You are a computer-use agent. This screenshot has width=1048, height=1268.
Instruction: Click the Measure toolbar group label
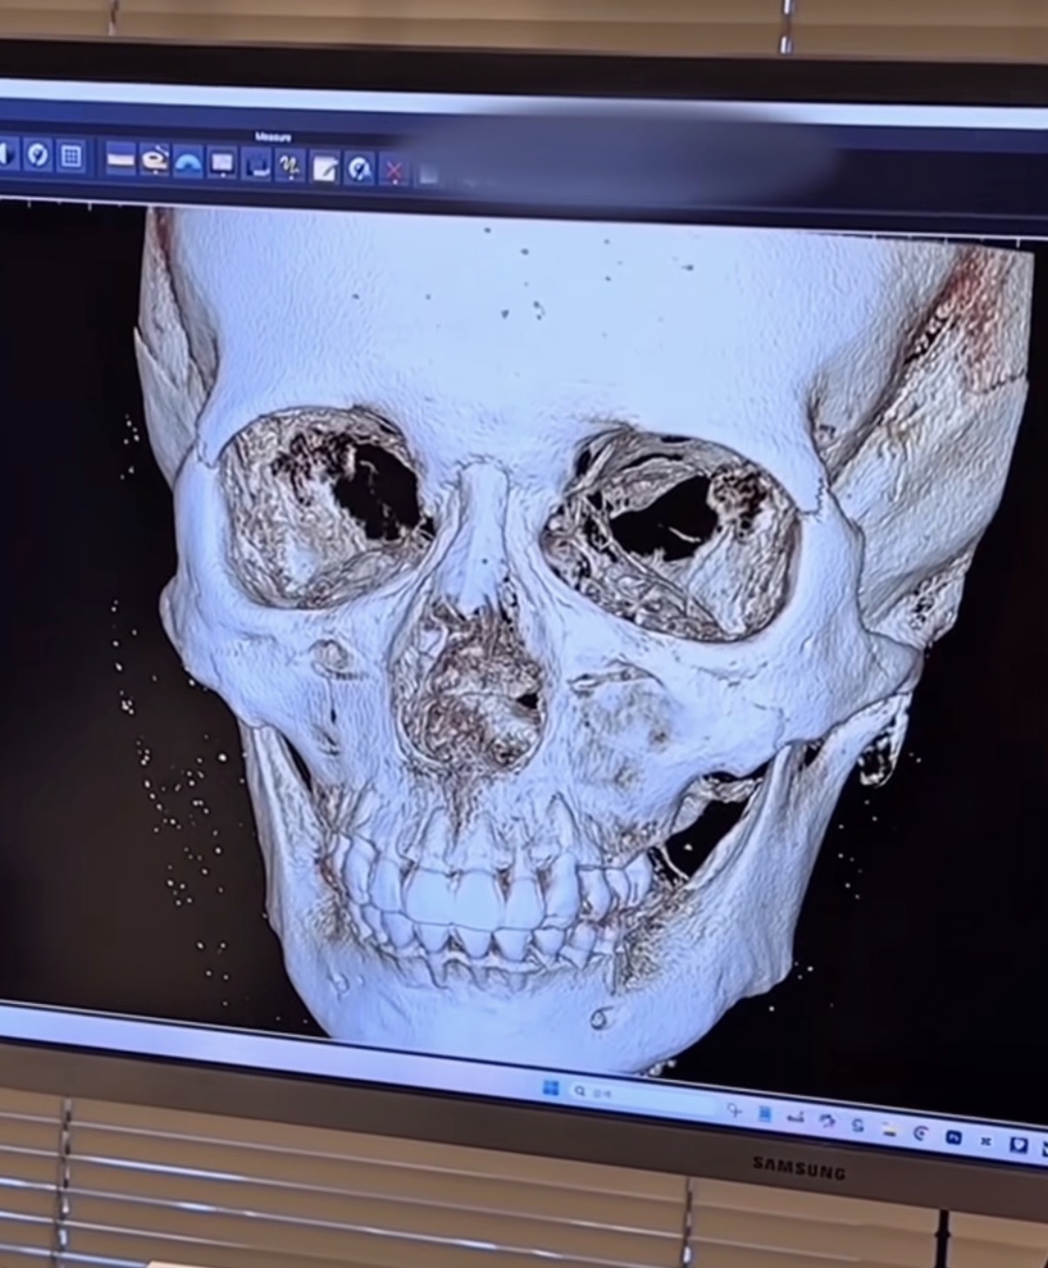coord(274,136)
